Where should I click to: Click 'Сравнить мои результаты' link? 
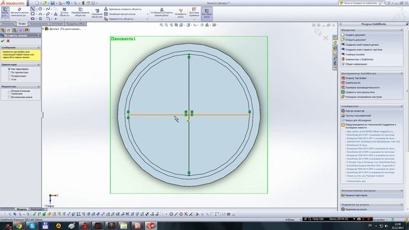(360, 92)
